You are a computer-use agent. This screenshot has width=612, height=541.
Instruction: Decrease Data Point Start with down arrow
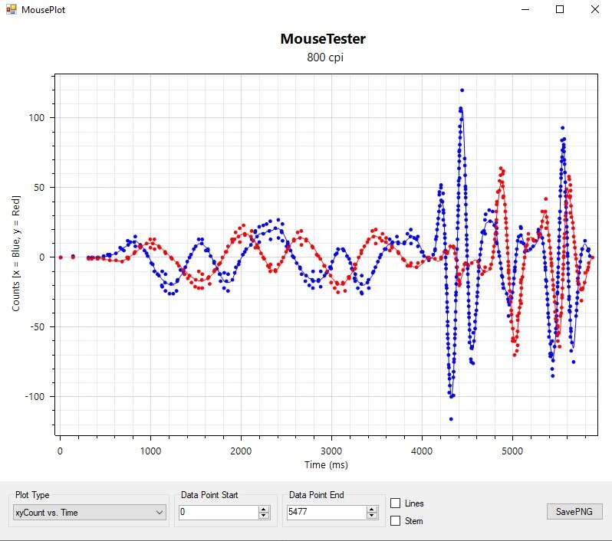[264, 516]
